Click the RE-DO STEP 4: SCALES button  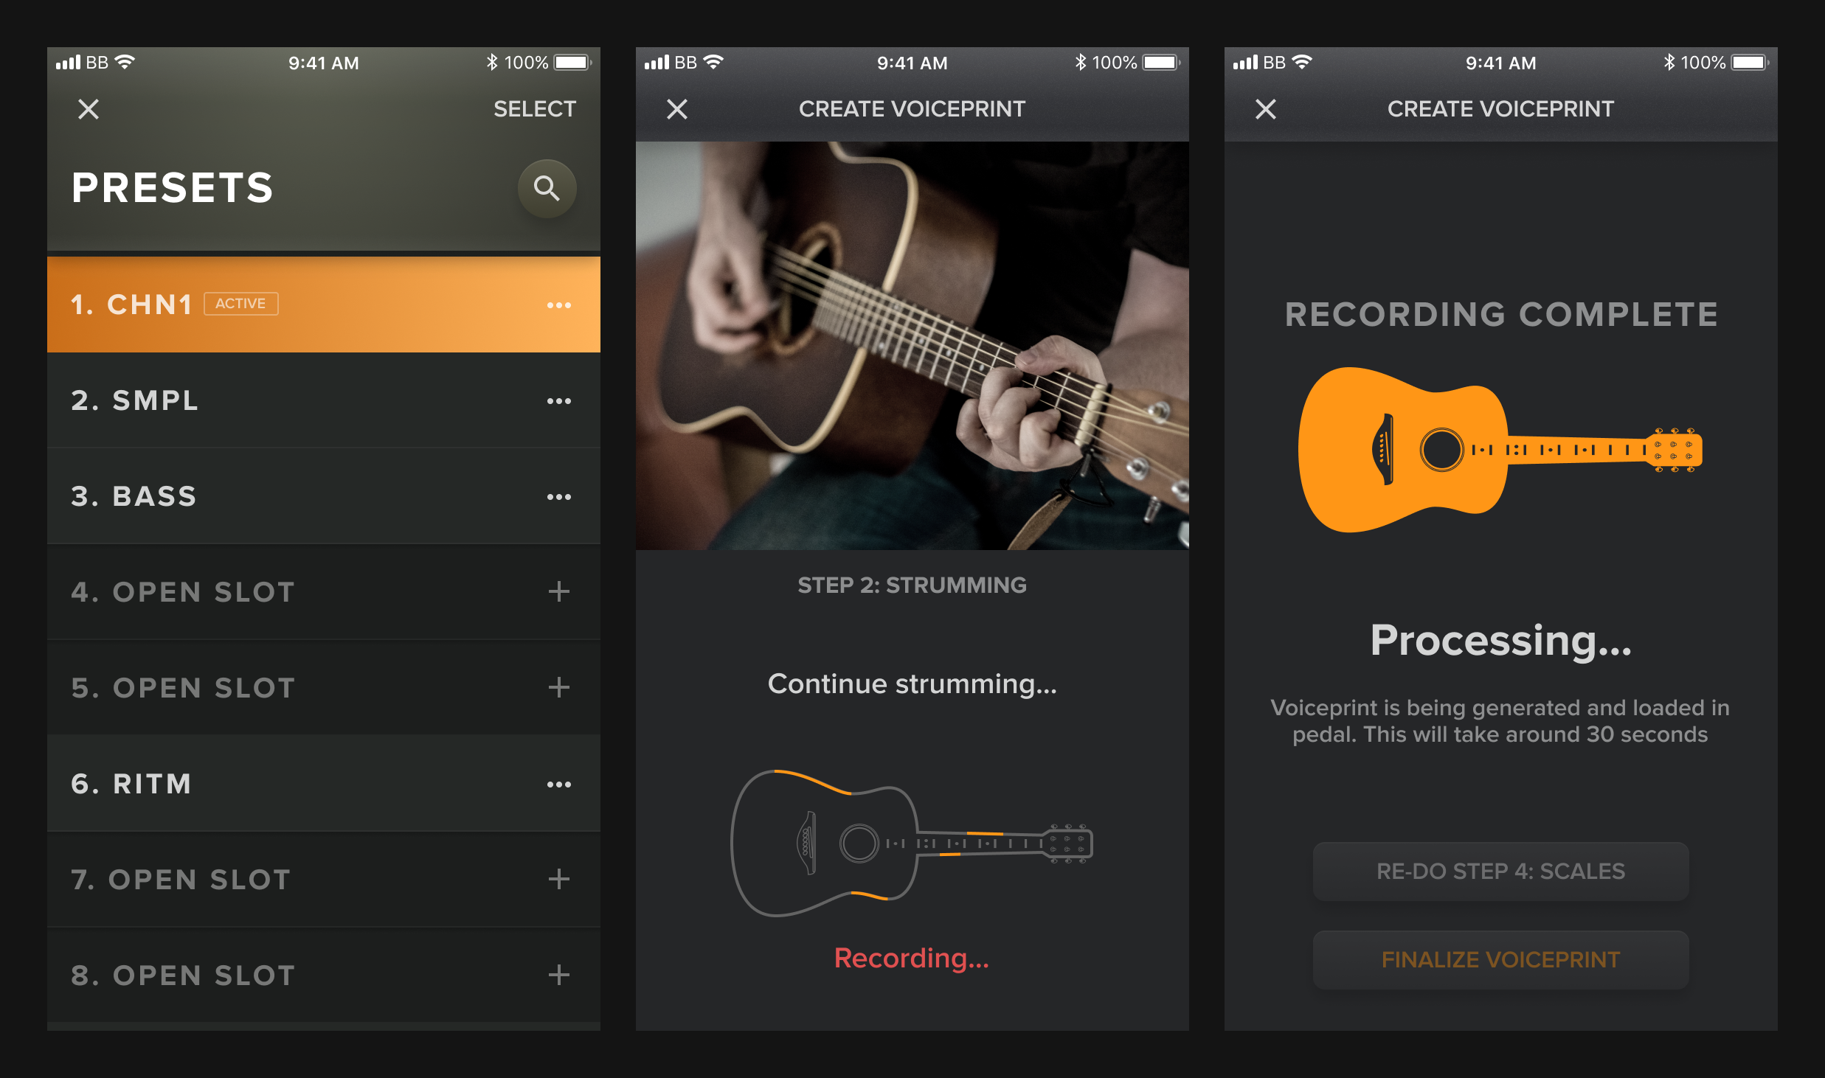[1500, 872]
